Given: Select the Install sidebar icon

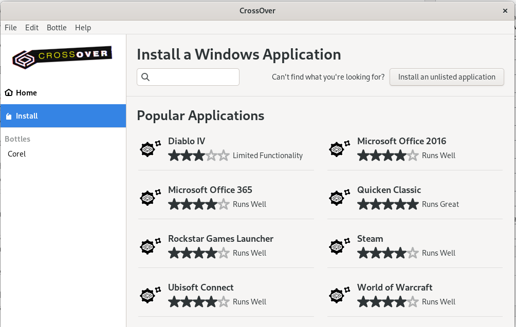Looking at the screenshot, I should [x=8, y=116].
